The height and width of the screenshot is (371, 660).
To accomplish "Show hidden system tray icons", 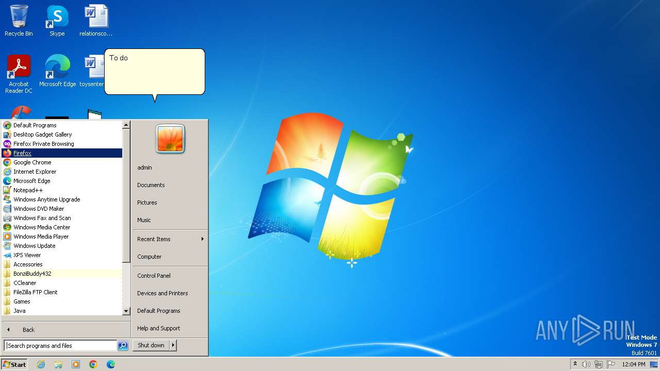I will click(575, 364).
